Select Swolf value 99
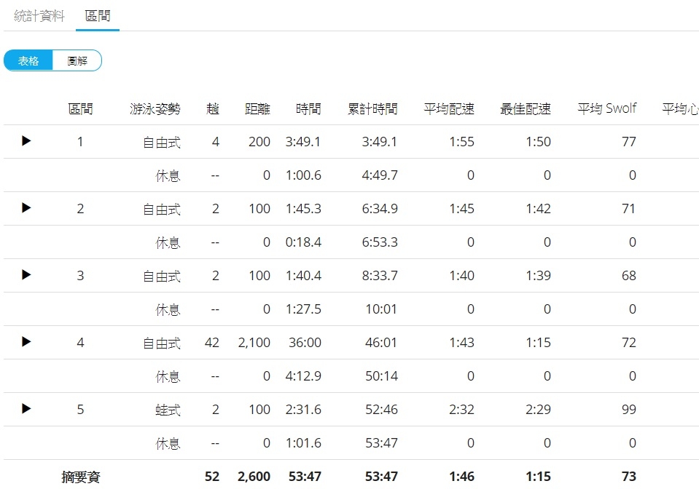 [x=629, y=410]
